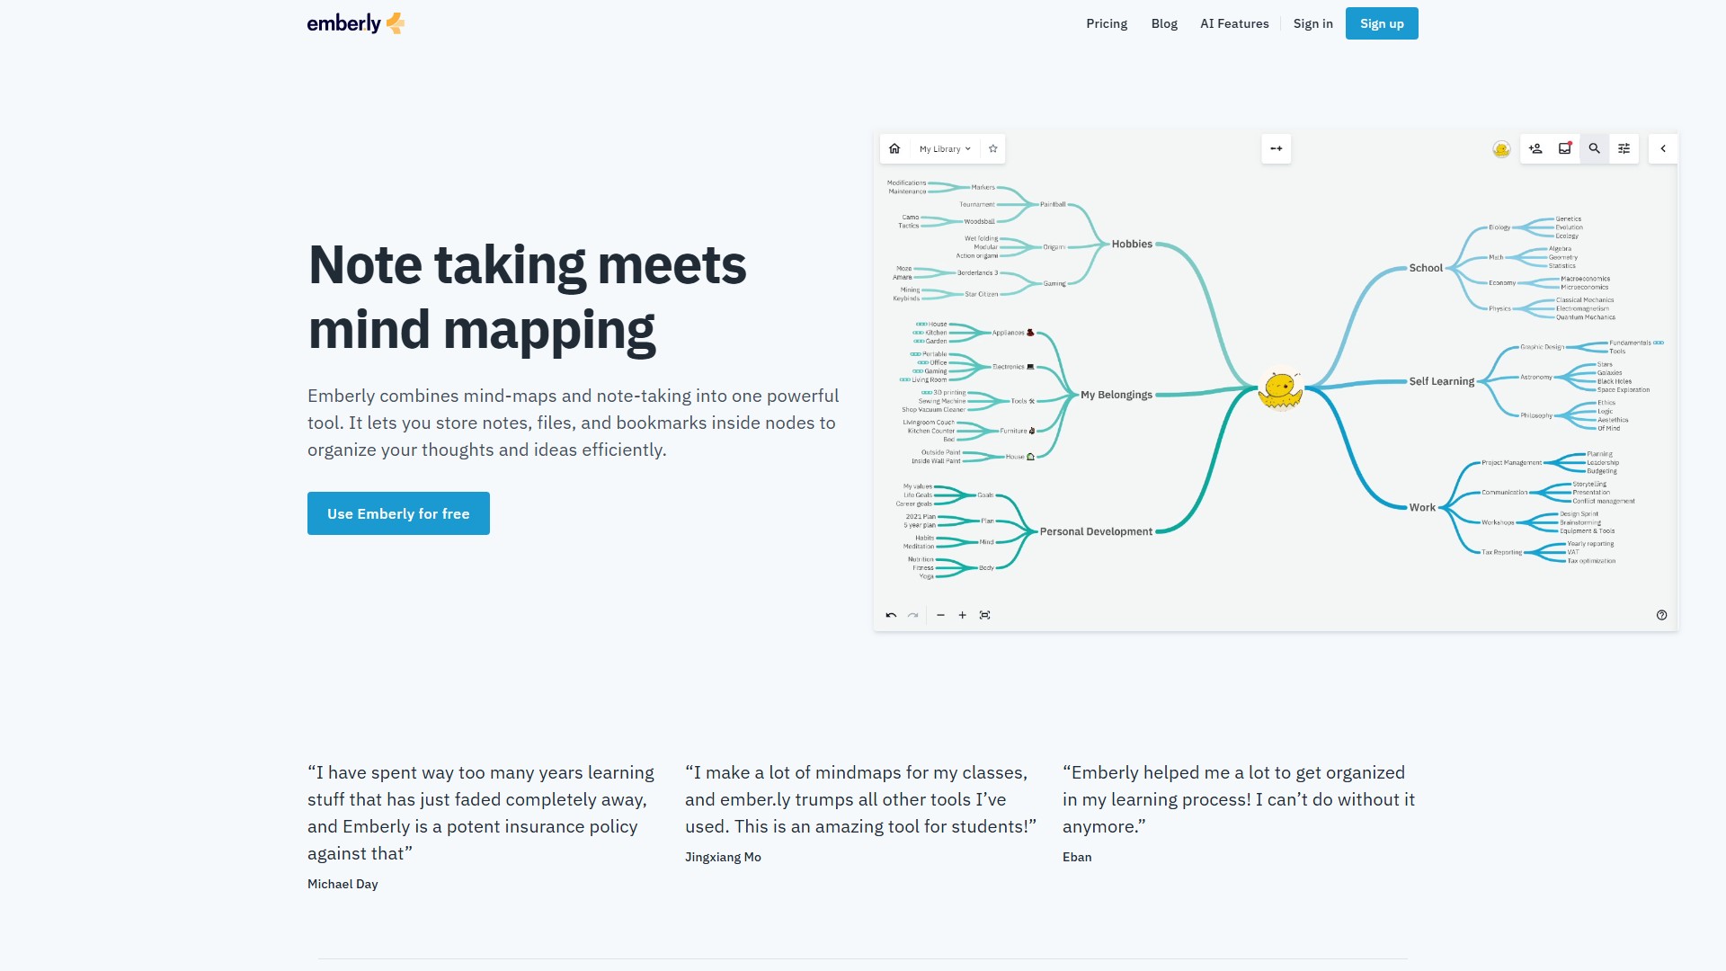Open the My Library dropdown
Viewport: 1726px width, 971px height.
pos(945,149)
